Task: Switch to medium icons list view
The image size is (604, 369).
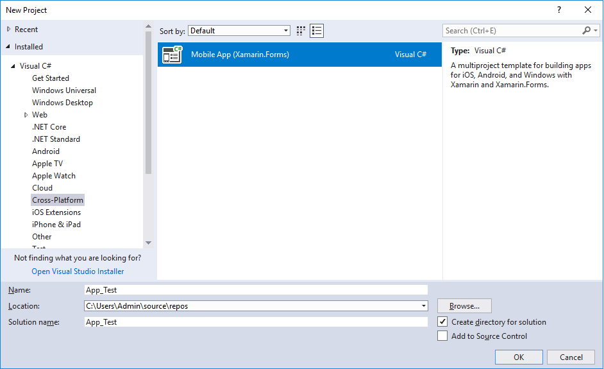Action: (317, 31)
